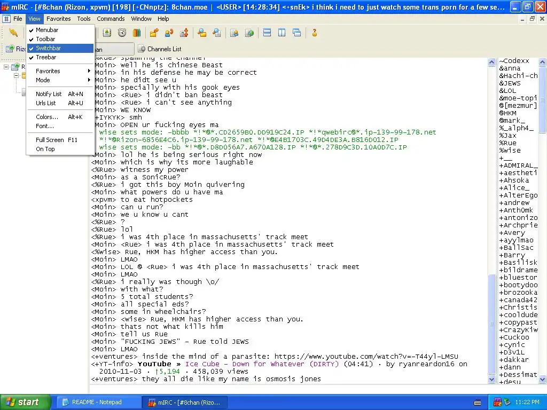
Task: Toggle Full Screen F11 option
Action: 60,140
